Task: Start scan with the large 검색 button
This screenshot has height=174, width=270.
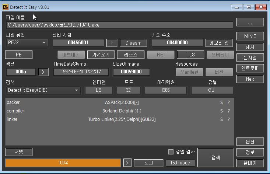Action: pos(215,157)
